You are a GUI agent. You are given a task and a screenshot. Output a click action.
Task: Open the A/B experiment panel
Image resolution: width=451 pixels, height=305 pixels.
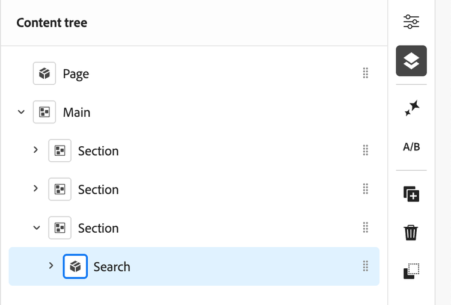pos(411,147)
